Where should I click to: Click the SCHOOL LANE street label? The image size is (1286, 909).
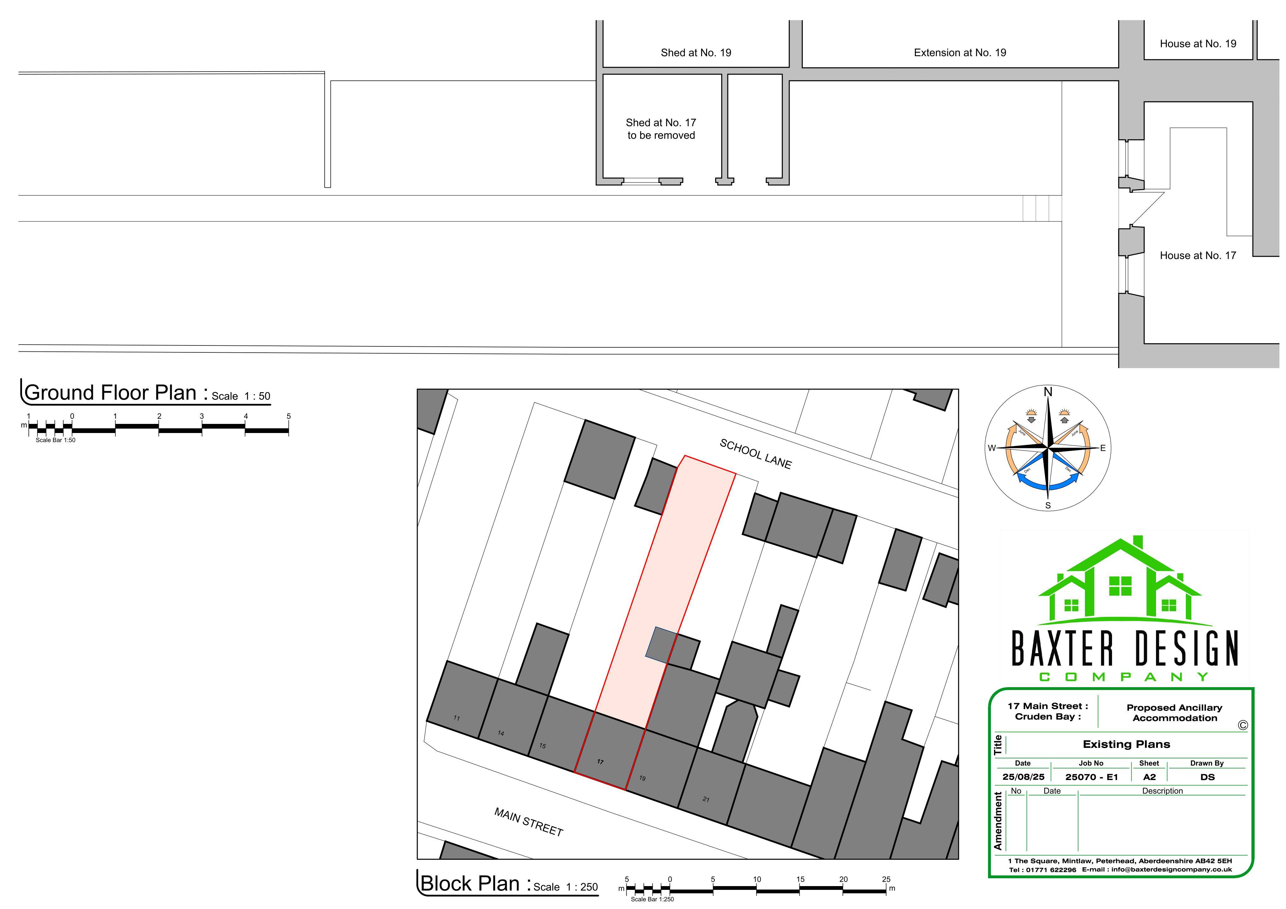point(755,454)
